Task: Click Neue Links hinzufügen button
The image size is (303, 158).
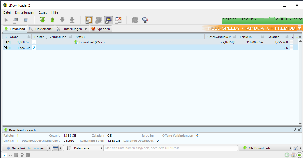Action: 25,148
